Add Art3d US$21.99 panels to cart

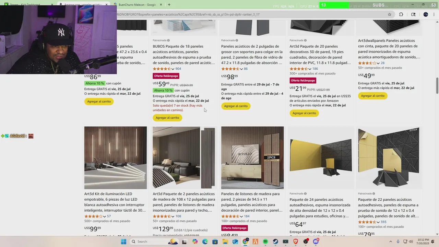point(304,113)
